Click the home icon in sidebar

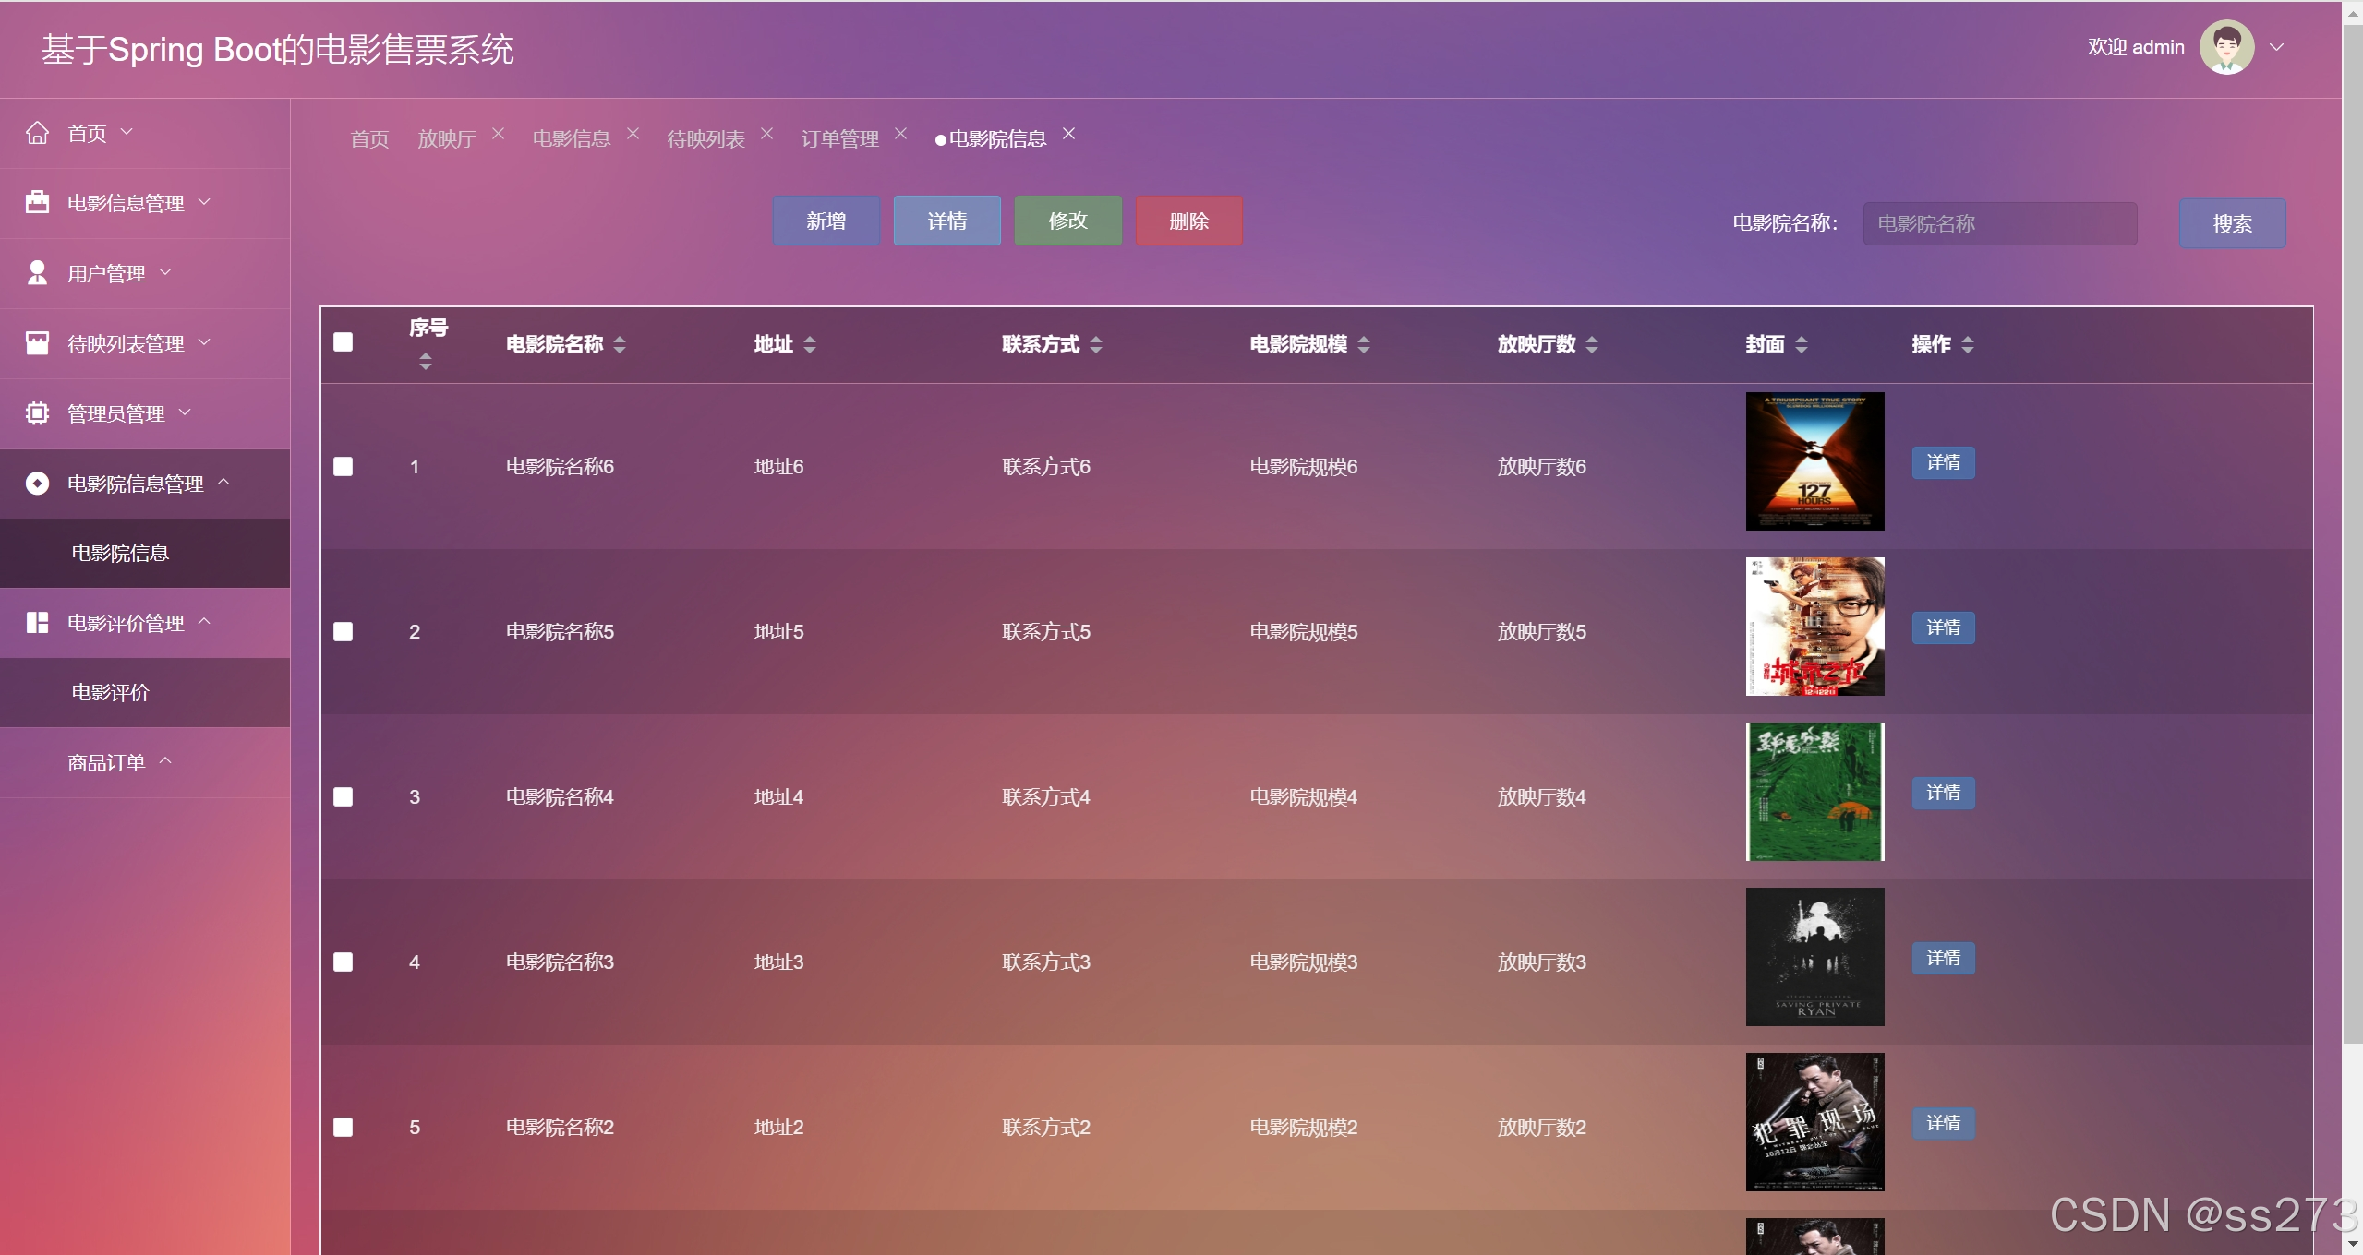(37, 133)
